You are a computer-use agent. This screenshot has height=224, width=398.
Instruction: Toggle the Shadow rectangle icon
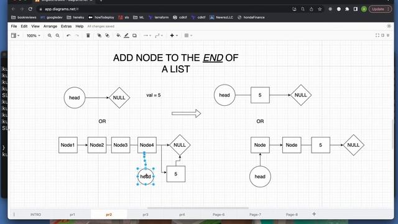point(134,35)
